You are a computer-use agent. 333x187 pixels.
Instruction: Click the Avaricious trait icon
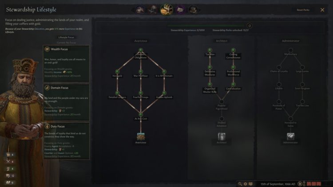tap(141, 136)
